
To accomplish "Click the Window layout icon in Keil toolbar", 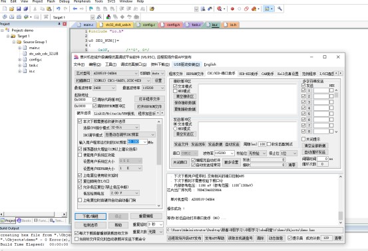I will (x=267, y=9).
